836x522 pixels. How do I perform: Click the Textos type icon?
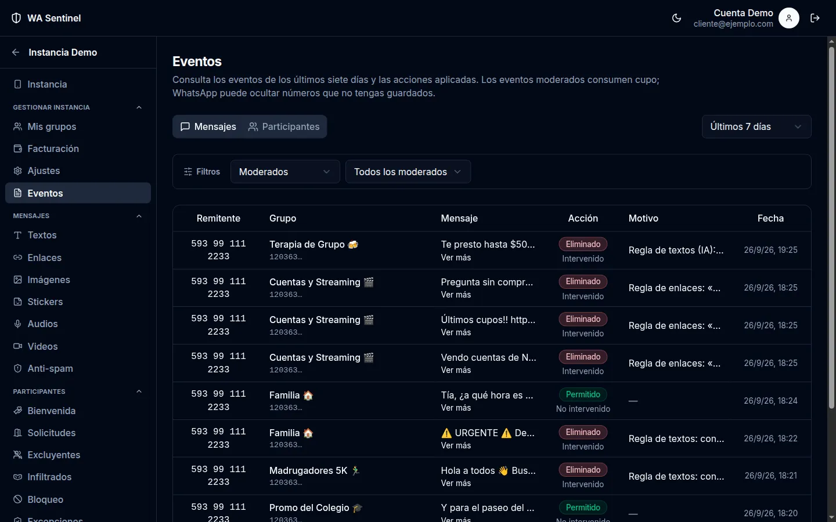(18, 235)
